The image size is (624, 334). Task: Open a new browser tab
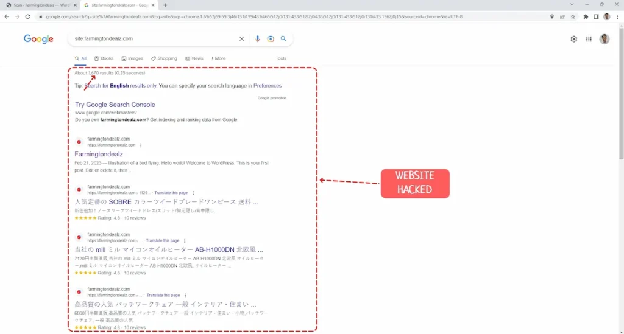coord(165,5)
